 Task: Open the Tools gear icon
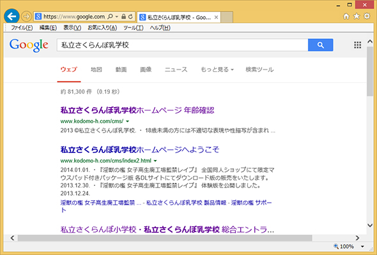click(367, 16)
